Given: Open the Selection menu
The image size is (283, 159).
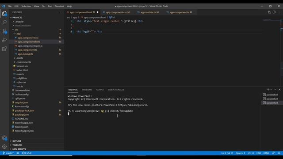Looking at the screenshot, I should 26,6.
